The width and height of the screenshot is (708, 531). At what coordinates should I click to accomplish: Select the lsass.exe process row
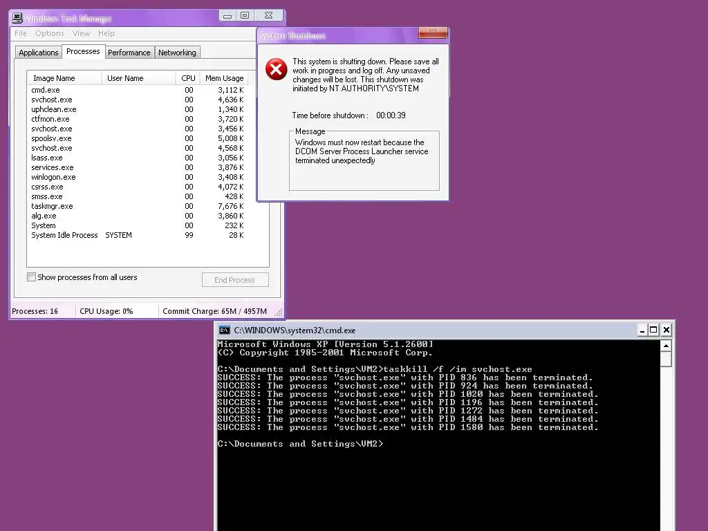pyautogui.click(x=138, y=158)
